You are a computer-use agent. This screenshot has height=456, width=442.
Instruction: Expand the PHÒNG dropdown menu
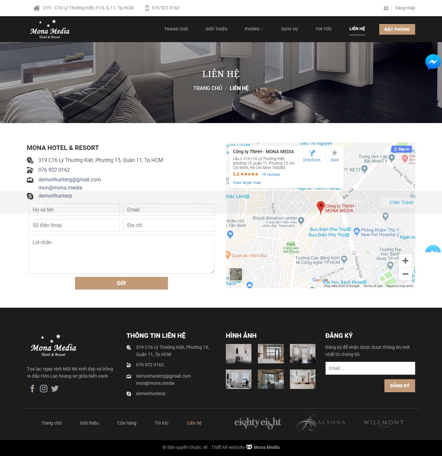pyautogui.click(x=254, y=29)
